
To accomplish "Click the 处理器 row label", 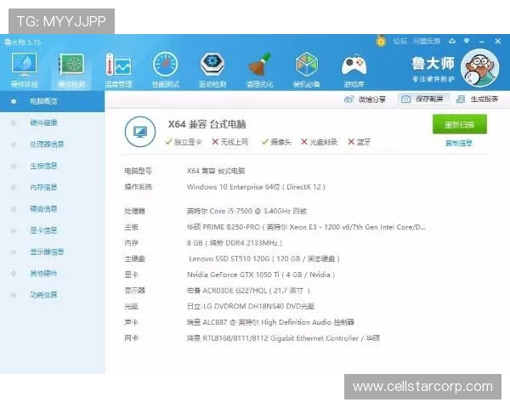I will coord(134,211).
